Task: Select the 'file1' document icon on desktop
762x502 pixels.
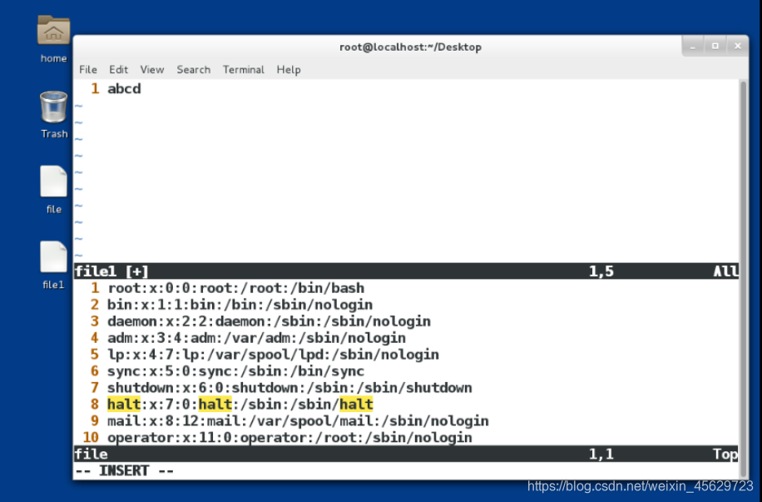Action: click(53, 257)
